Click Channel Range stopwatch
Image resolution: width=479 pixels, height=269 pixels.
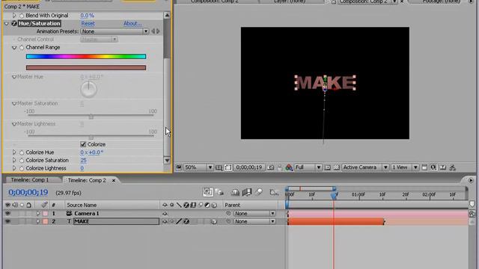pyautogui.click(x=22, y=48)
